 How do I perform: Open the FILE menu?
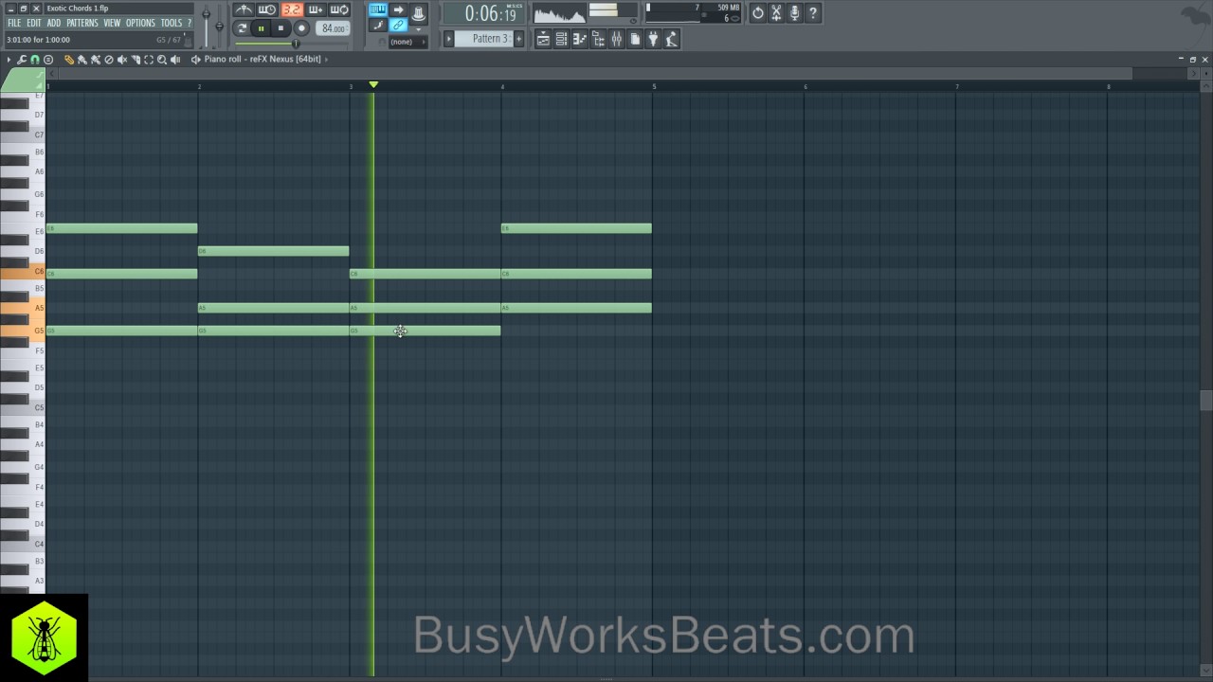(x=14, y=23)
